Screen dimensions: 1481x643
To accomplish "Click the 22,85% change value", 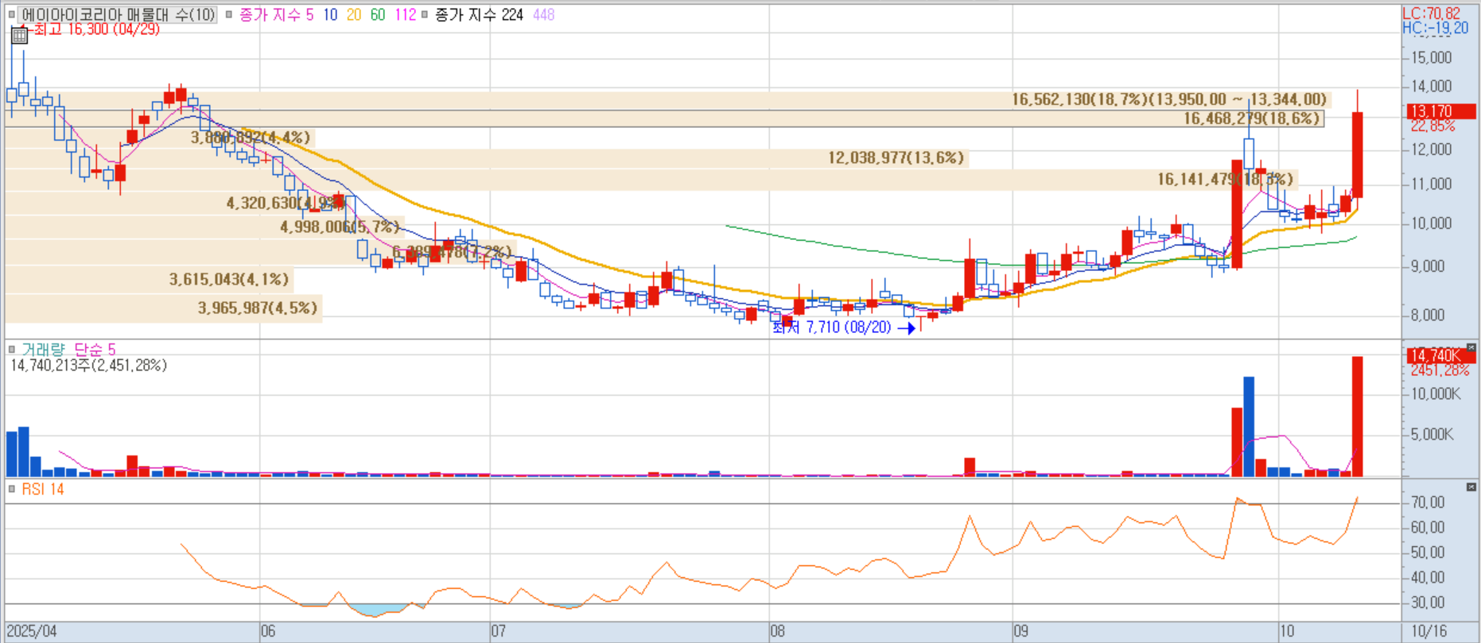I will pyautogui.click(x=1432, y=126).
